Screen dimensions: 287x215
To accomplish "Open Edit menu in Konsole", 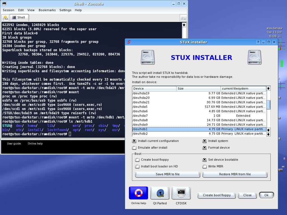I will (x=21, y=10).
